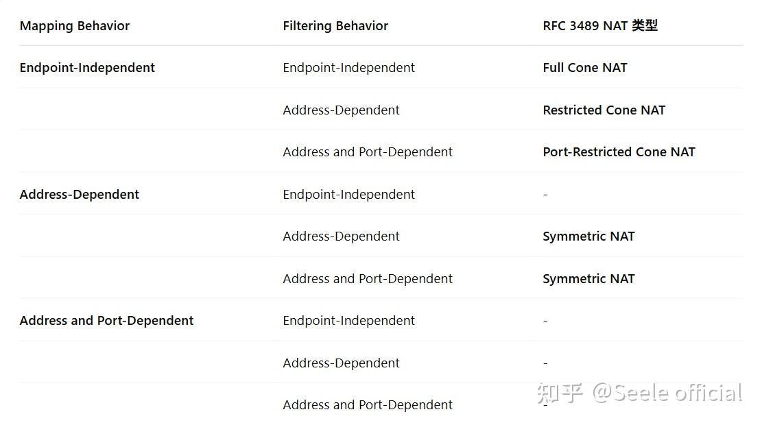The image size is (762, 425).
Task: Select the Full Cone NAT cell
Action: [x=585, y=68]
